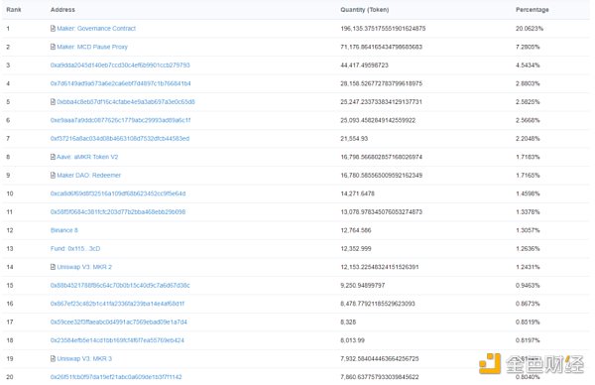
Task: Open rank 3 address starting 0xa9dda2045d
Action: pyautogui.click(x=120, y=65)
